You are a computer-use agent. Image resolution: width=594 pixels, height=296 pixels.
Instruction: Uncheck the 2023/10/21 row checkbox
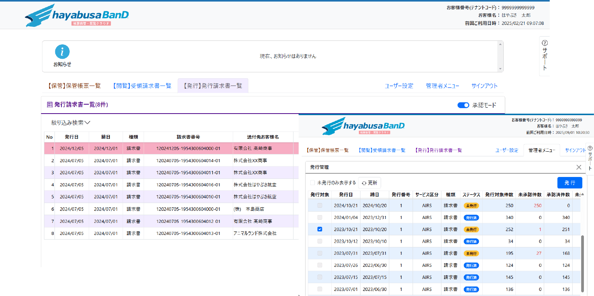(320, 229)
